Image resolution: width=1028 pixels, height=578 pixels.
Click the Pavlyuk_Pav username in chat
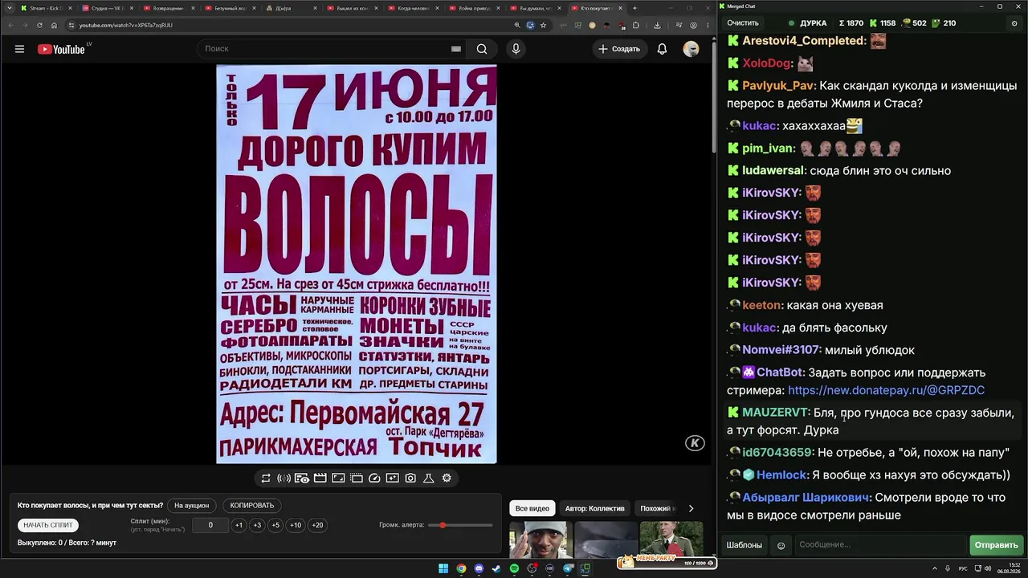(777, 86)
